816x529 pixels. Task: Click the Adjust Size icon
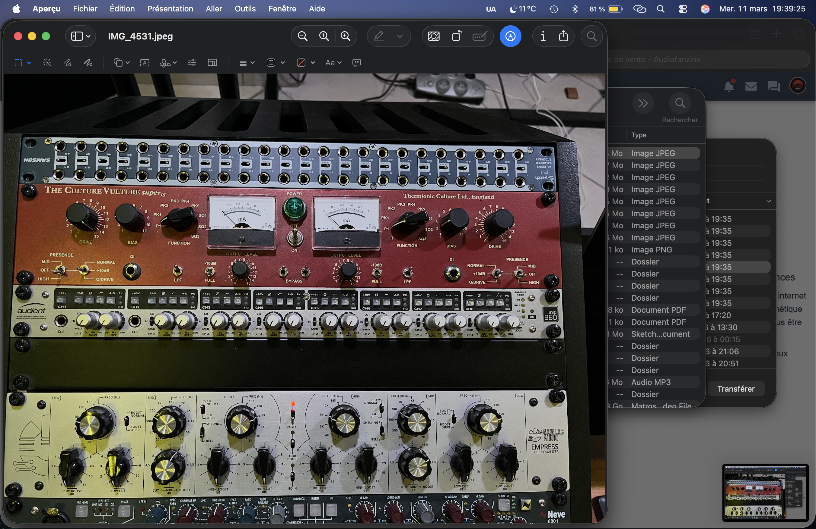(212, 63)
